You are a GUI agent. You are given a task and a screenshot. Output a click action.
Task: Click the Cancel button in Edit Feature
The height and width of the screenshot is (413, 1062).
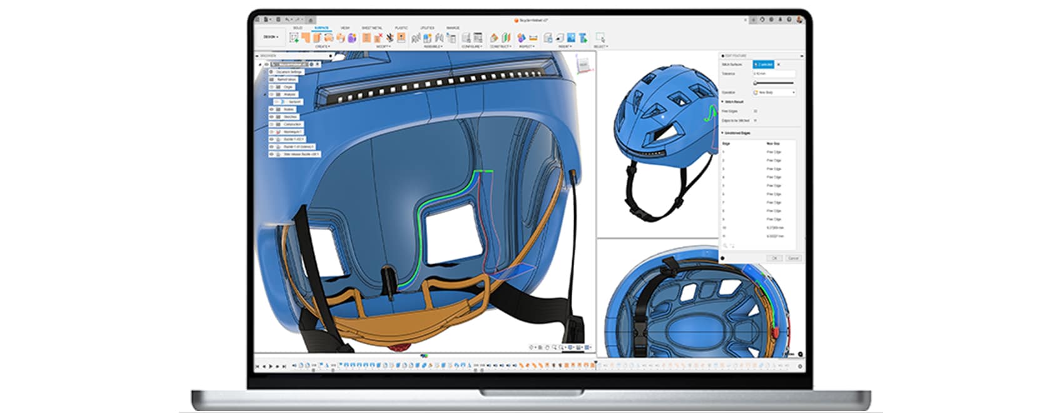(793, 258)
